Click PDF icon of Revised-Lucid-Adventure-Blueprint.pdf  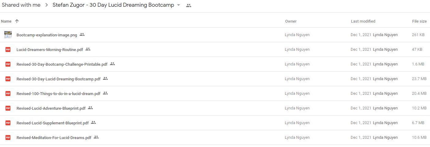pyautogui.click(x=8, y=108)
